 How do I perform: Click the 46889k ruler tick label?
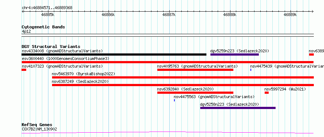tap(290, 15)
